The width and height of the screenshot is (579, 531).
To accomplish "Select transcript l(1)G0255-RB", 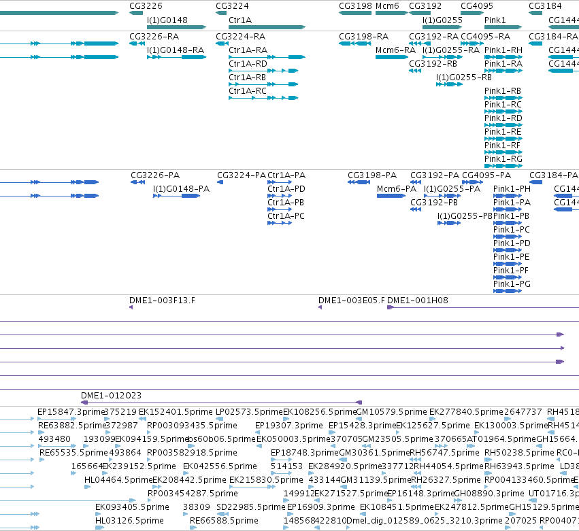I will (x=464, y=77).
